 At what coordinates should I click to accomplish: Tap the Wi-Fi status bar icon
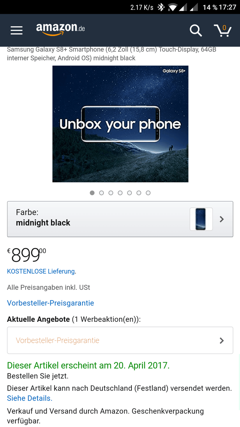click(172, 7)
